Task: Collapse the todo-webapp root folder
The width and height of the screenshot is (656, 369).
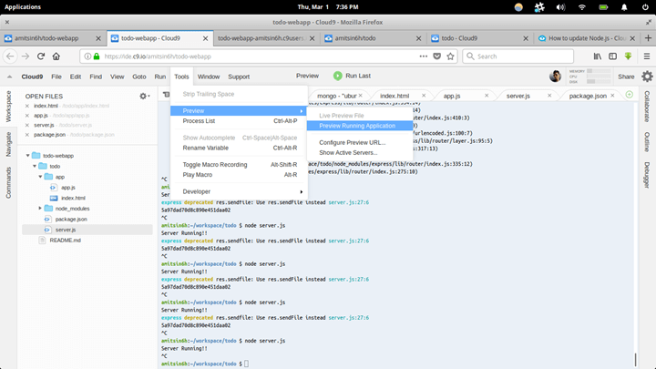Action: click(x=28, y=156)
